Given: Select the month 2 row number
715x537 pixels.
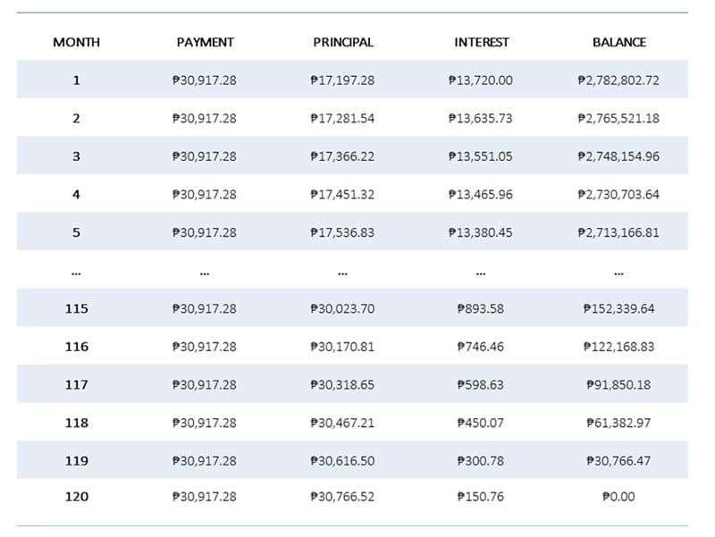Looking at the screenshot, I should pyautogui.click(x=76, y=118).
